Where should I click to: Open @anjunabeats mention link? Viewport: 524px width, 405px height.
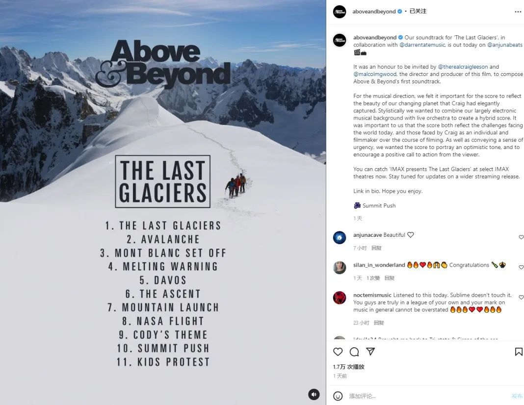(504, 45)
